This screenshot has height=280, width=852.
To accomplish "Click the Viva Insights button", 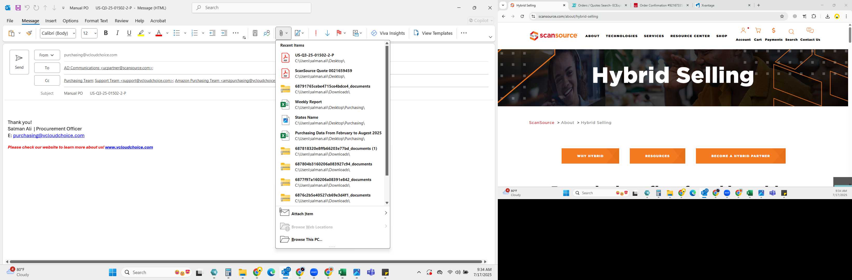I will [x=388, y=33].
